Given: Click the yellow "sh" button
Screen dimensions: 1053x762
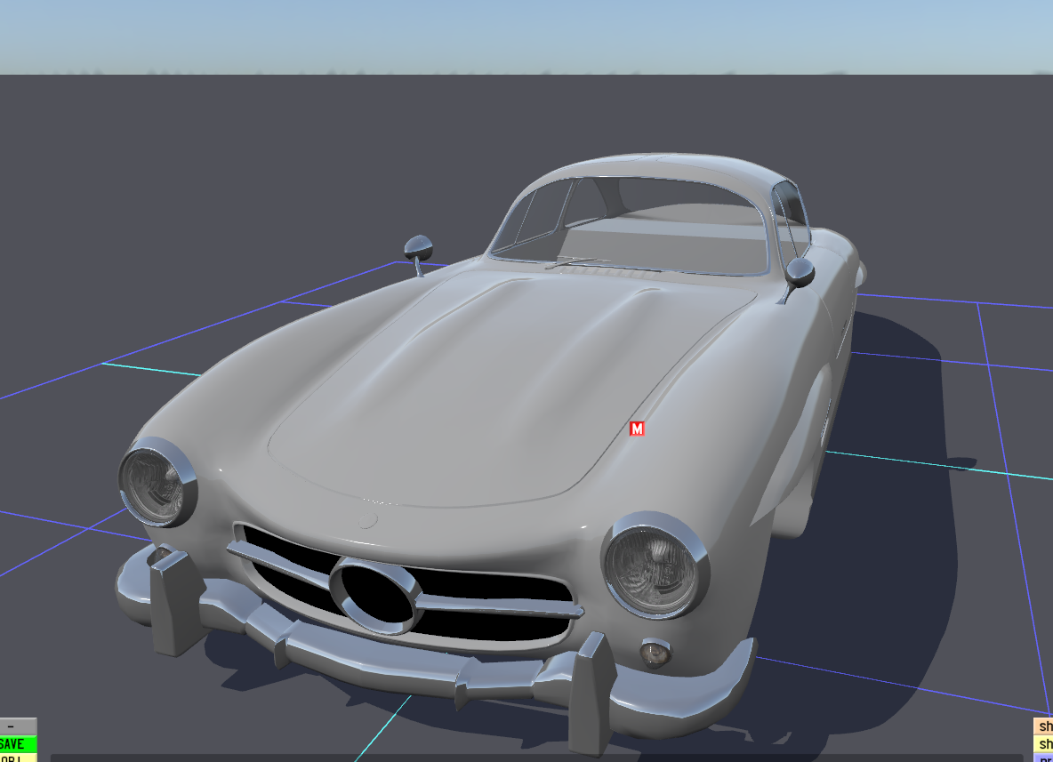Looking at the screenshot, I should tap(1043, 744).
